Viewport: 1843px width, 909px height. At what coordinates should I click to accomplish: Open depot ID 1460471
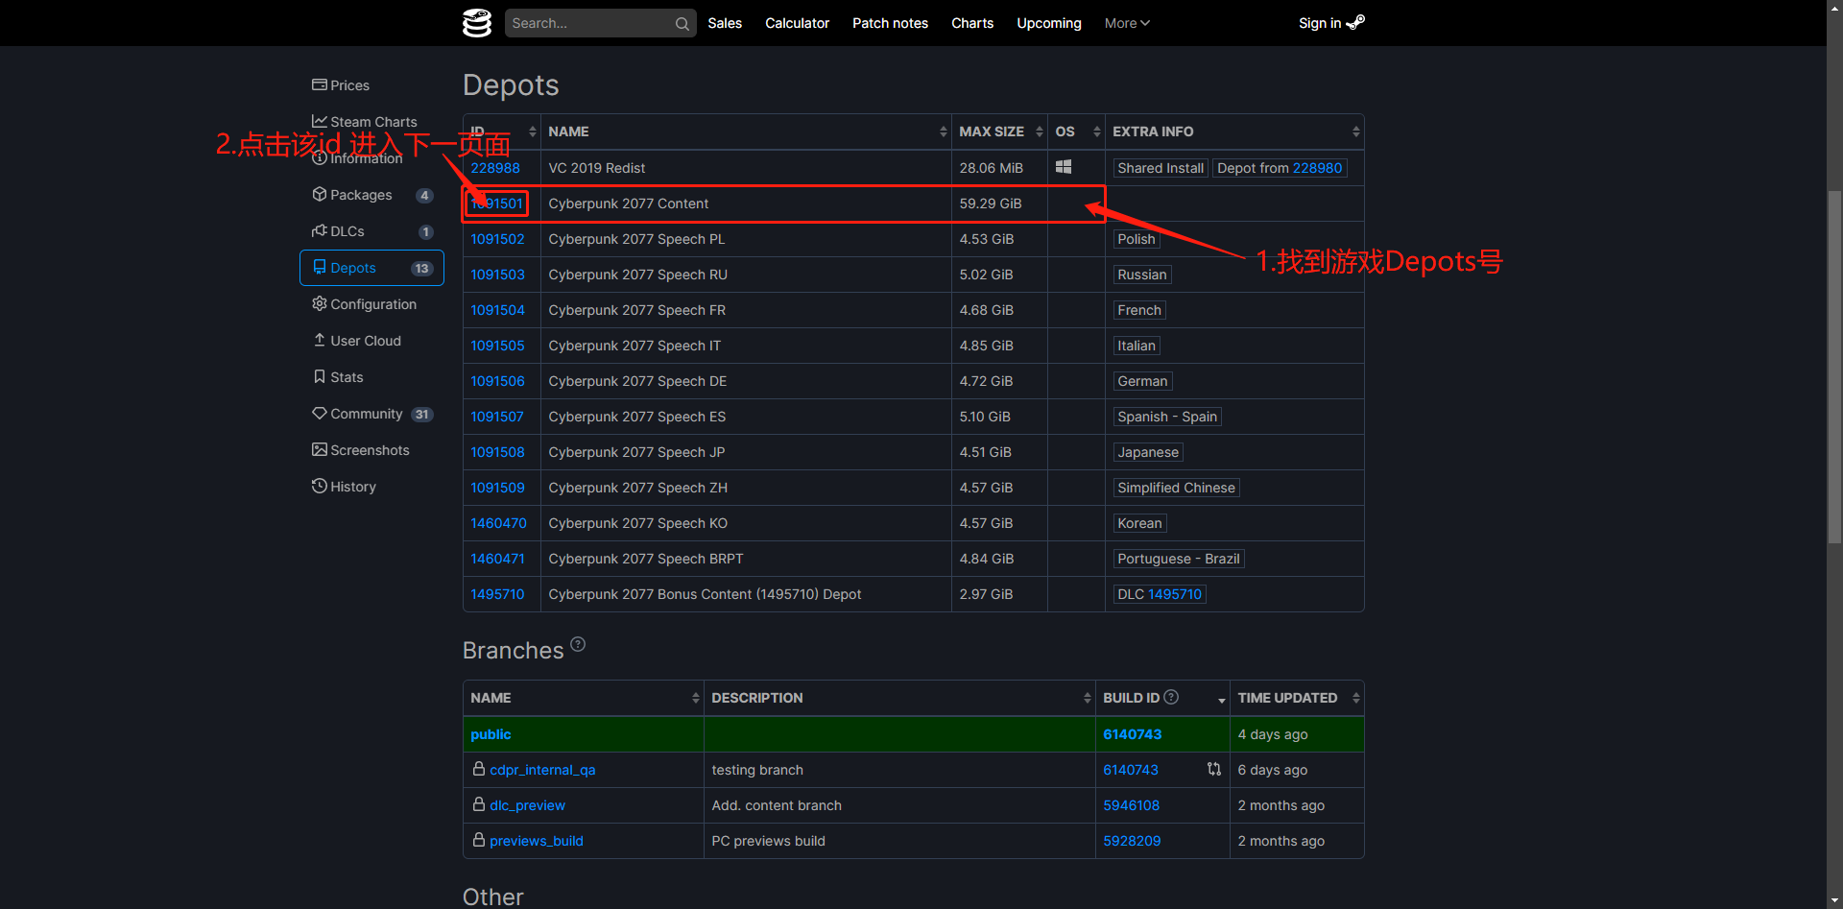coord(497,559)
